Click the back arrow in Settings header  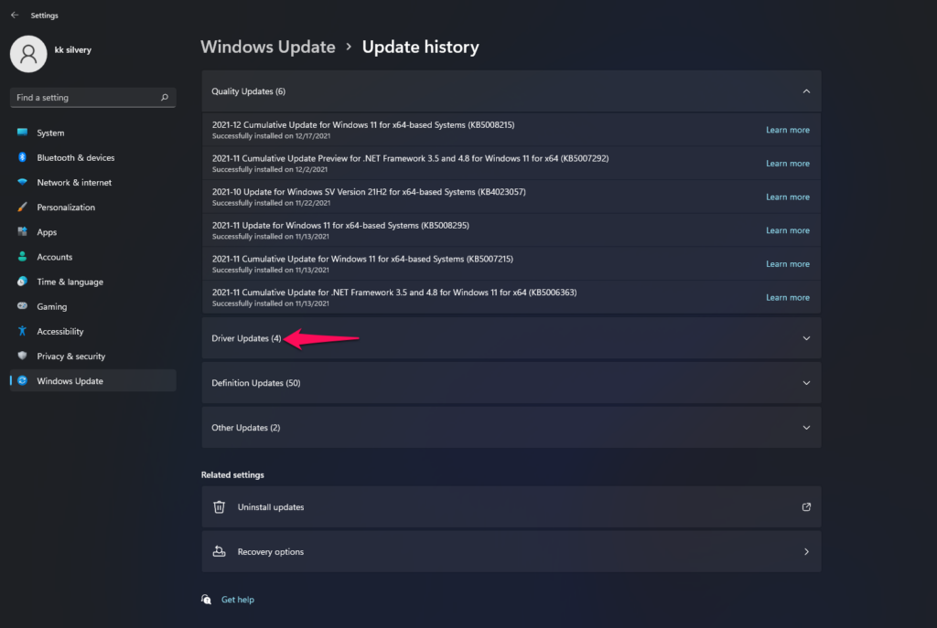point(15,15)
